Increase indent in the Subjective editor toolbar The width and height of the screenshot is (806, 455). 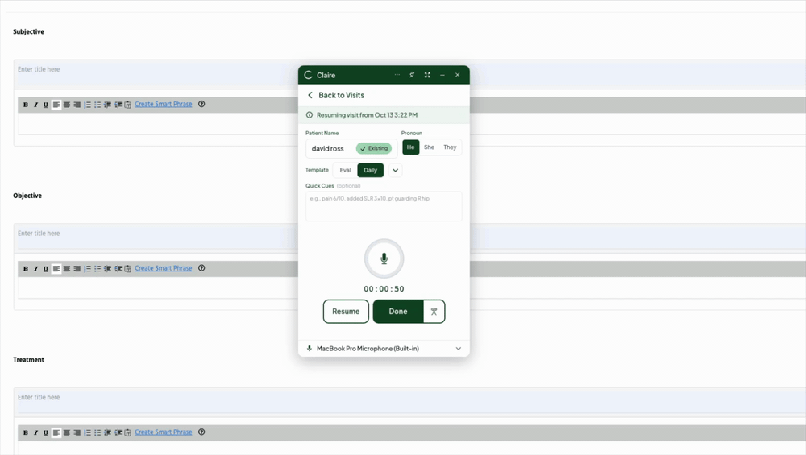(118, 105)
